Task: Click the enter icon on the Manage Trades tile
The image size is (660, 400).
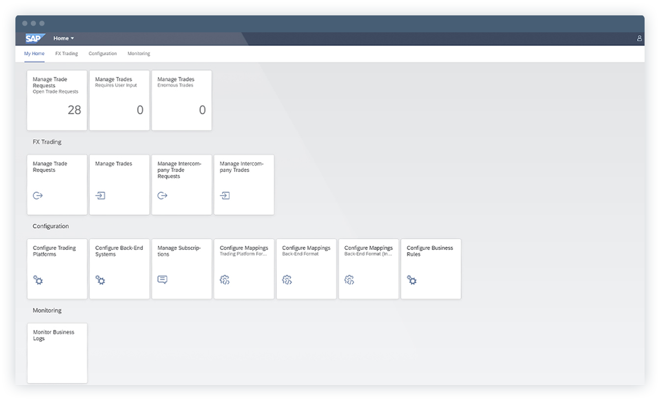Action: click(x=100, y=195)
